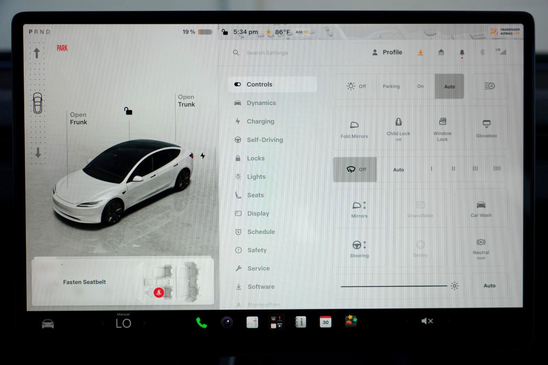Tap the car controls icon in the dock
Image resolution: width=548 pixels, height=365 pixels.
pyautogui.click(x=48, y=324)
